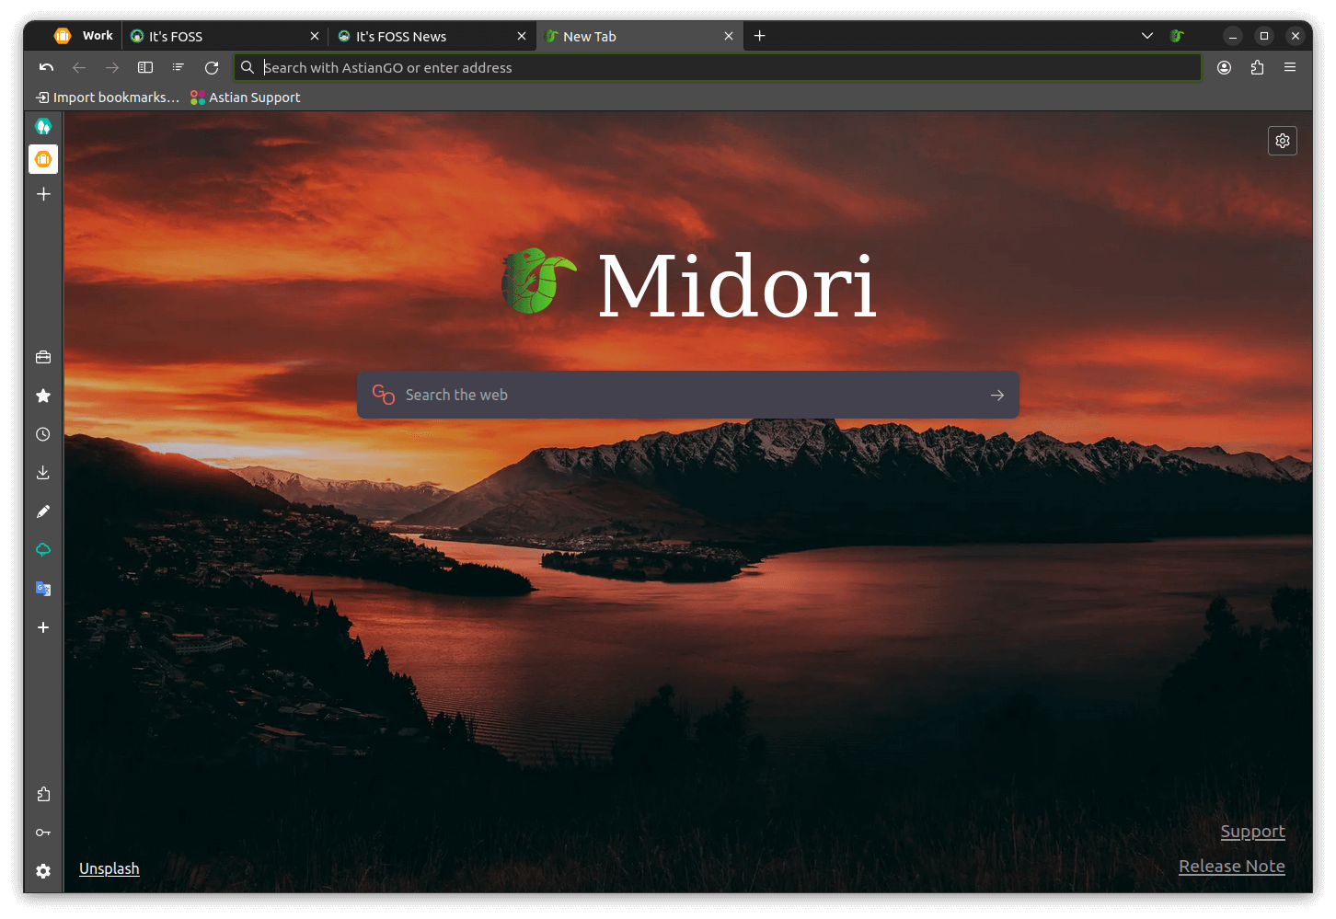Open the Astian Support bookmark

coord(246,97)
